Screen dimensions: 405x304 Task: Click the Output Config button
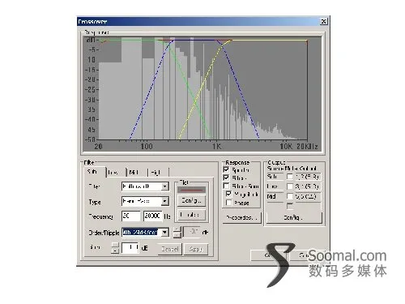point(294,217)
